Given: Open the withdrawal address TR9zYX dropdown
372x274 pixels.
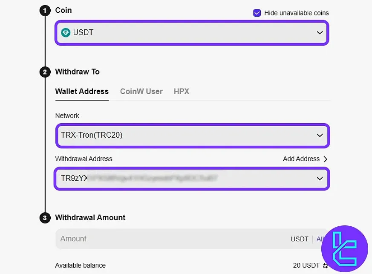Looking at the screenshot, I should (x=192, y=179).
